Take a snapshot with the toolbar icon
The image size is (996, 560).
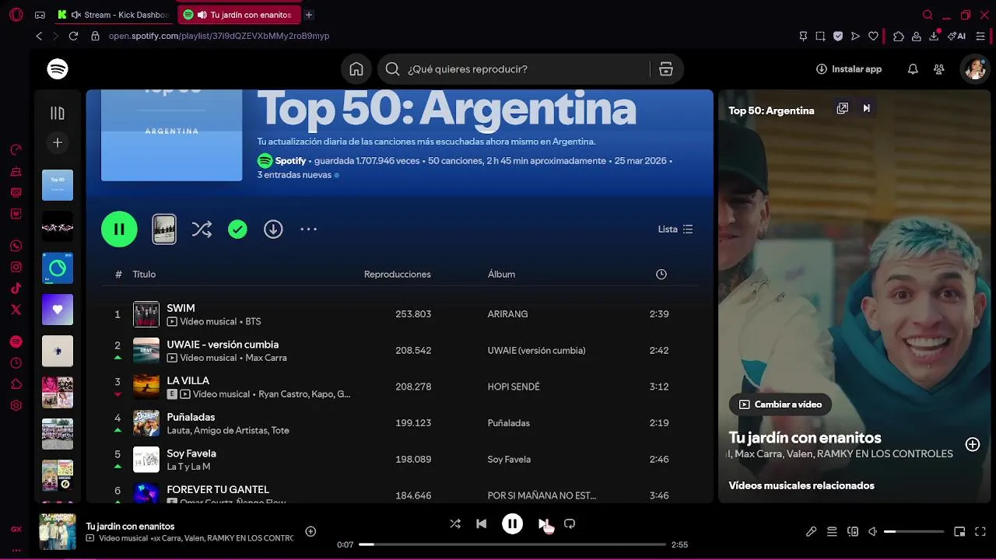point(820,36)
